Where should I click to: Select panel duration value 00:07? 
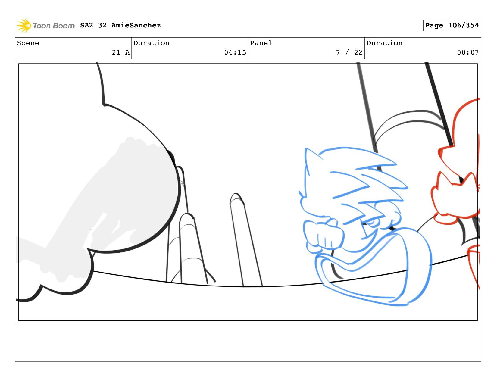pyautogui.click(x=468, y=52)
